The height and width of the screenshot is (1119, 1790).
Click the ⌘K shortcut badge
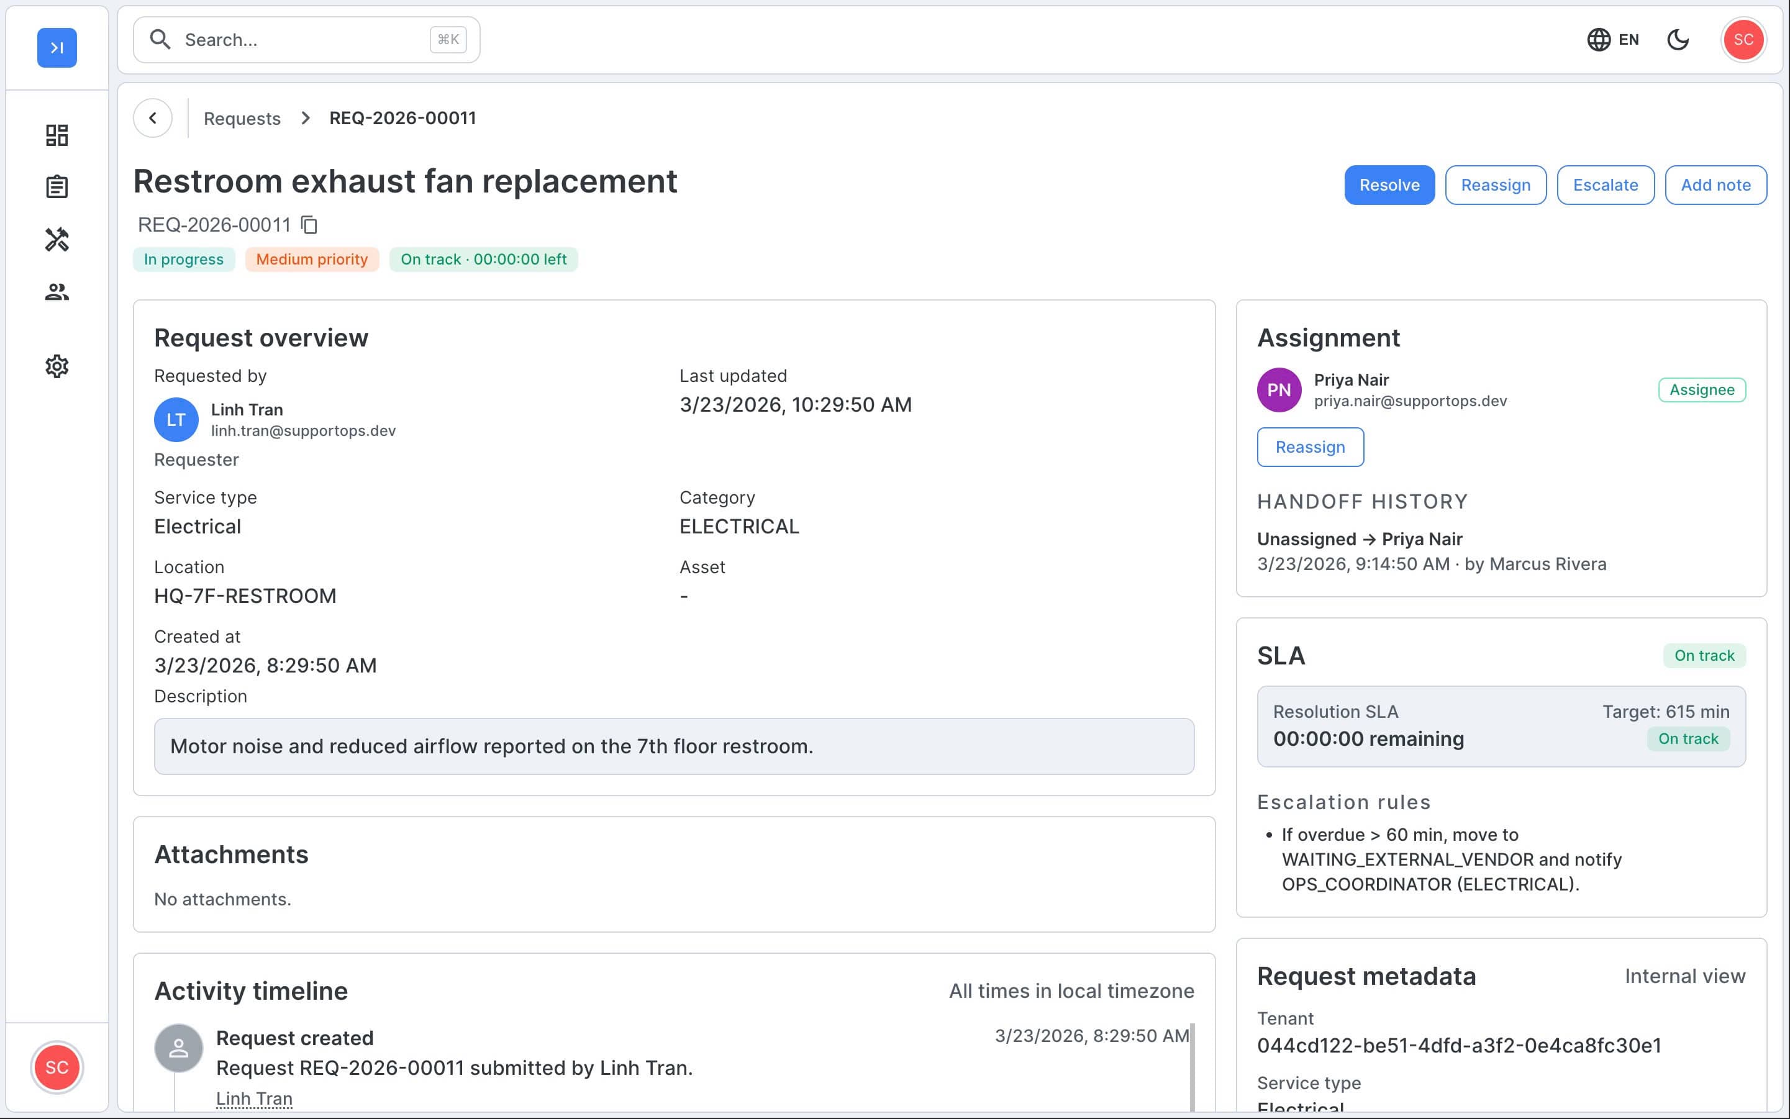click(448, 40)
